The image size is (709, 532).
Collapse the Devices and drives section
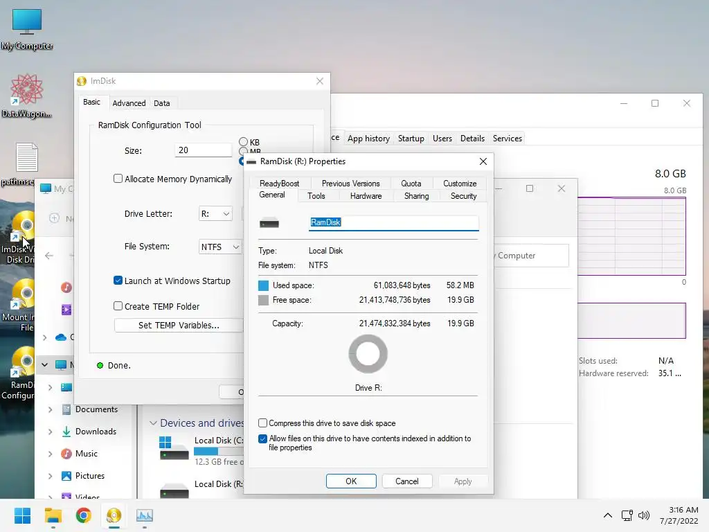(153, 423)
